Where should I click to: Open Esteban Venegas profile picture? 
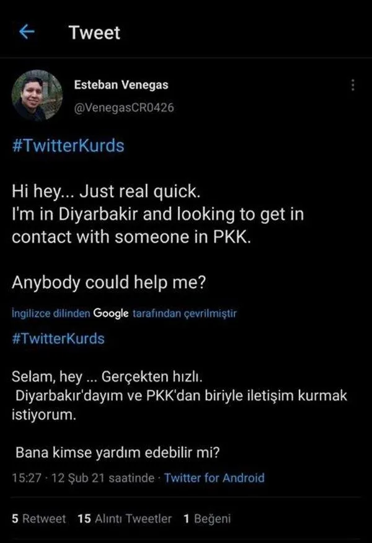(x=37, y=95)
